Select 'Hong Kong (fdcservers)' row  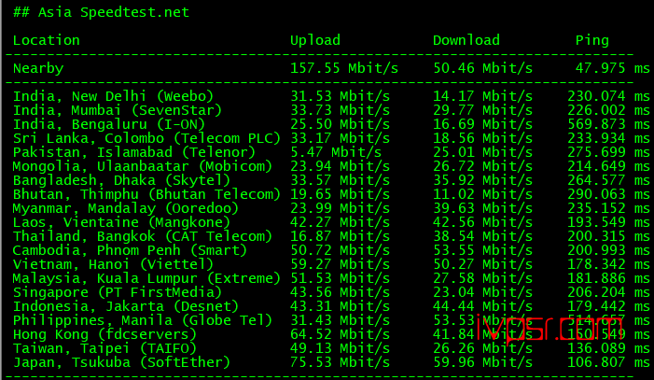click(x=331, y=334)
